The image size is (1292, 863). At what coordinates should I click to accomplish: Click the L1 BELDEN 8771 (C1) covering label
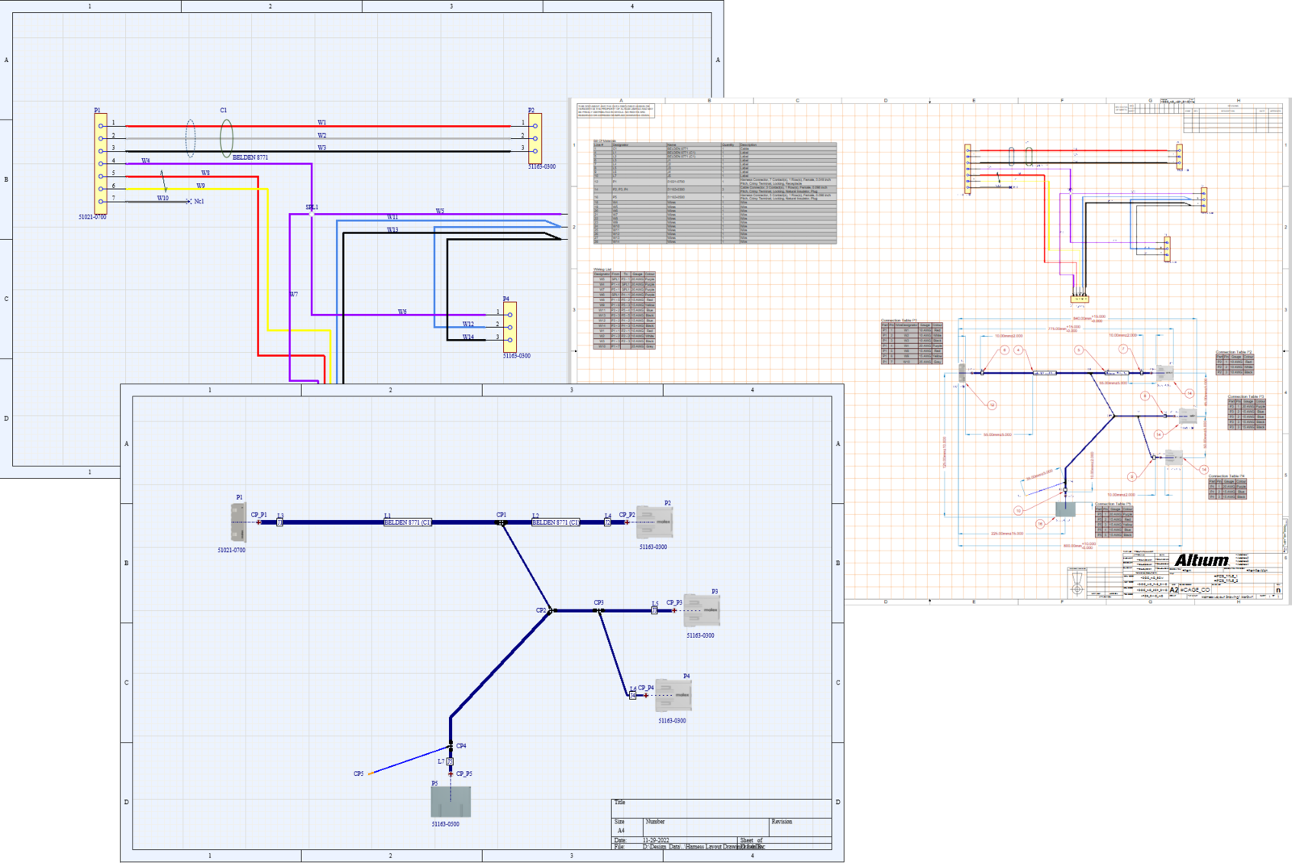[407, 522]
